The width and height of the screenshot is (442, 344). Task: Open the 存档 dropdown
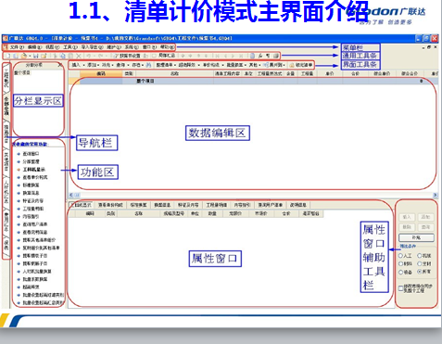coord(137,65)
